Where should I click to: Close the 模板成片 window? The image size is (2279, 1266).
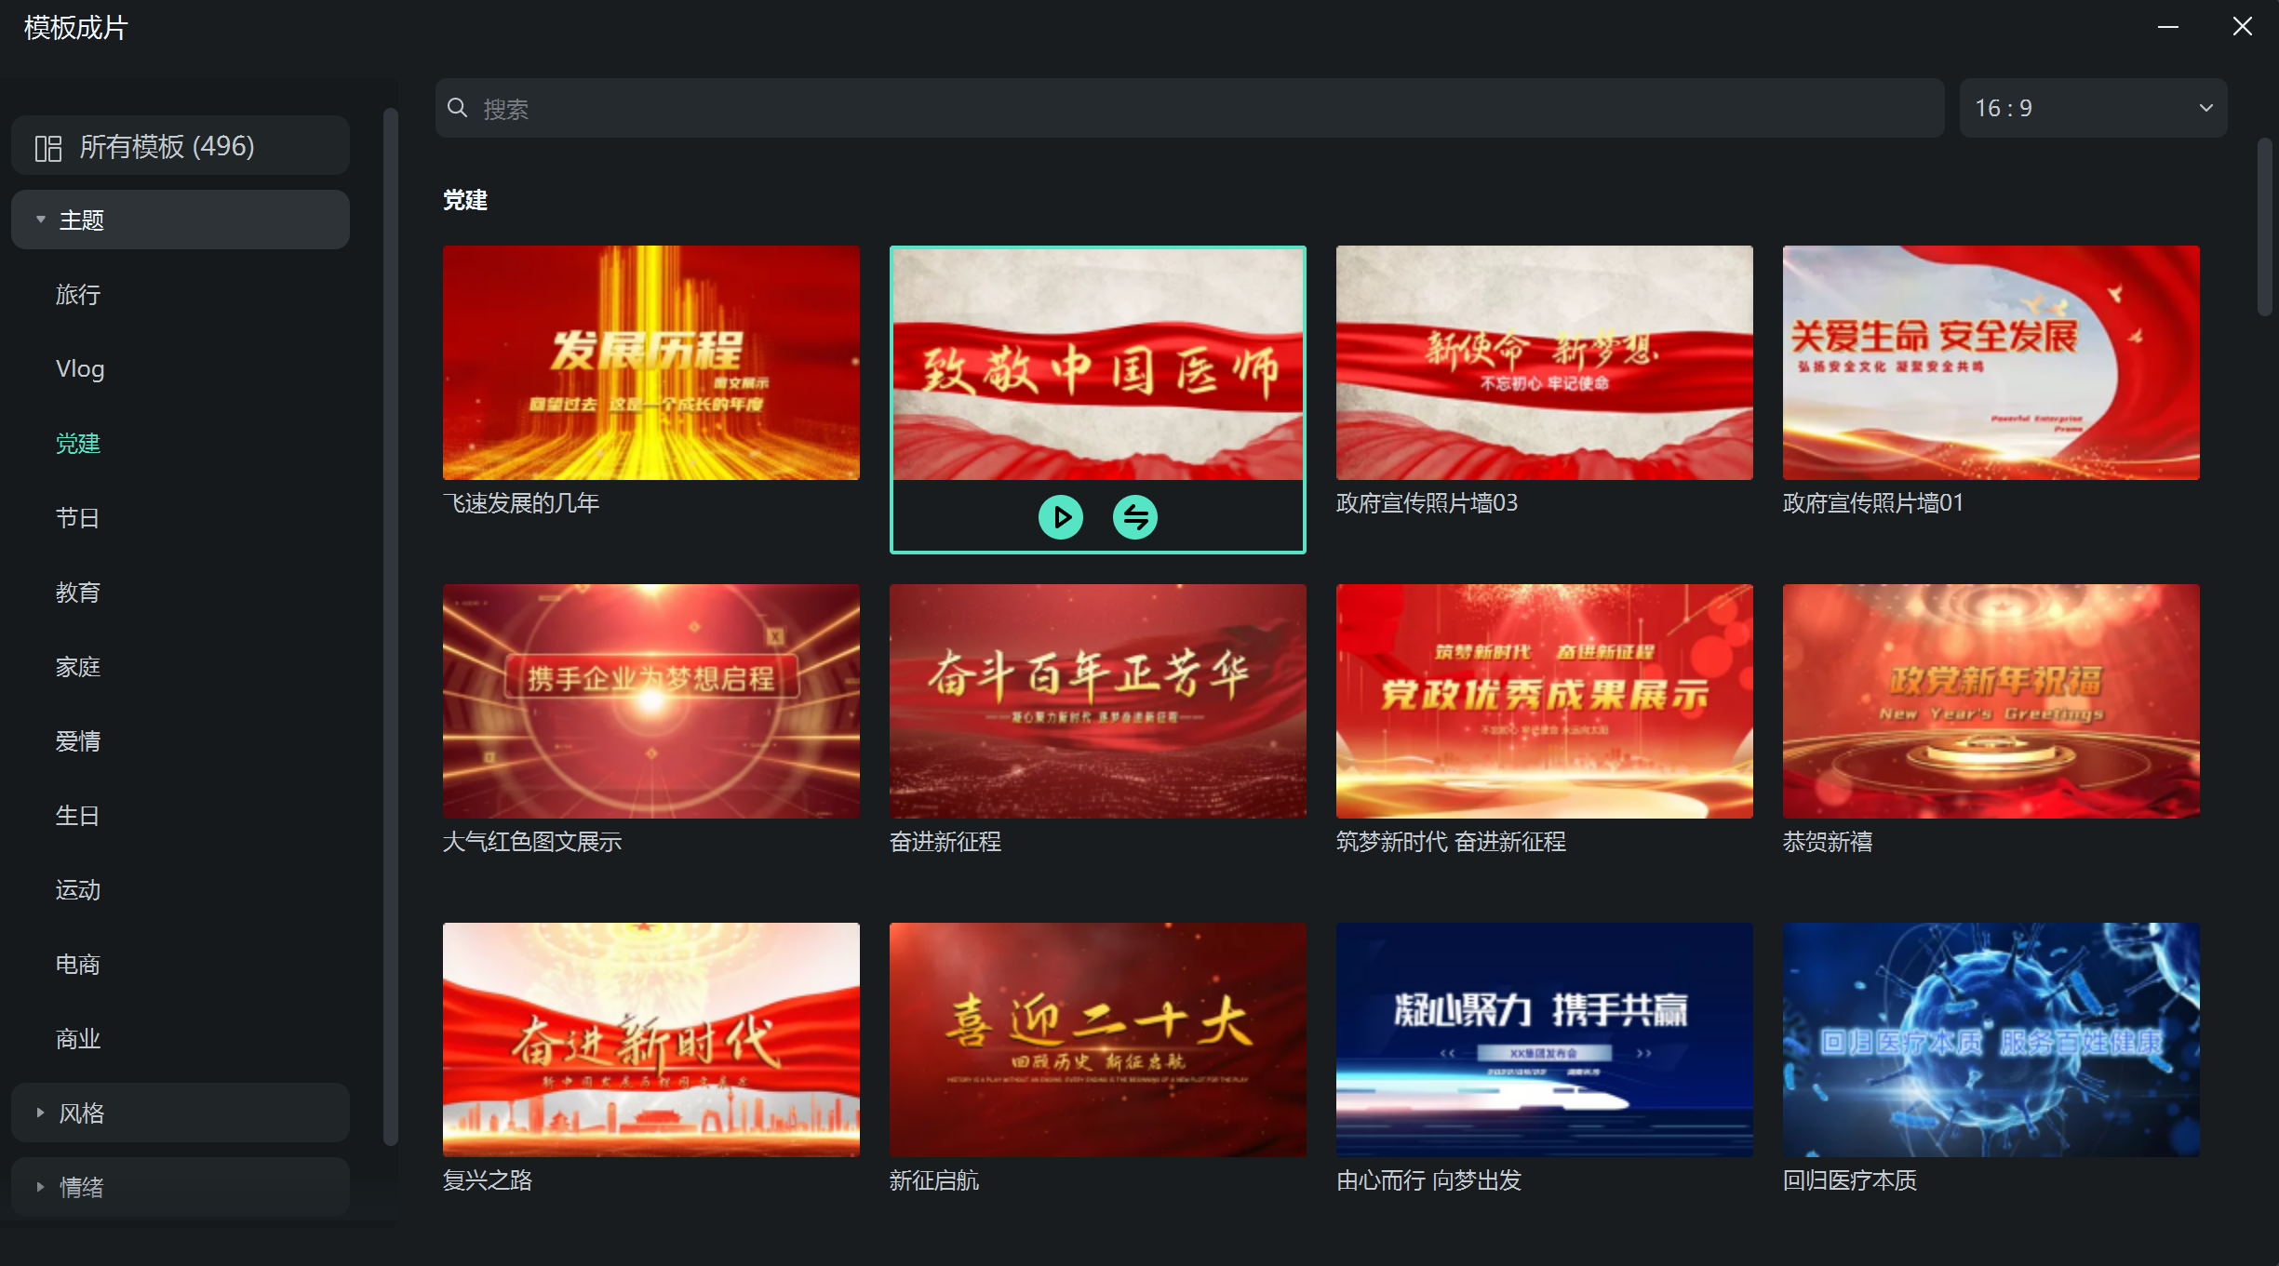[2242, 27]
